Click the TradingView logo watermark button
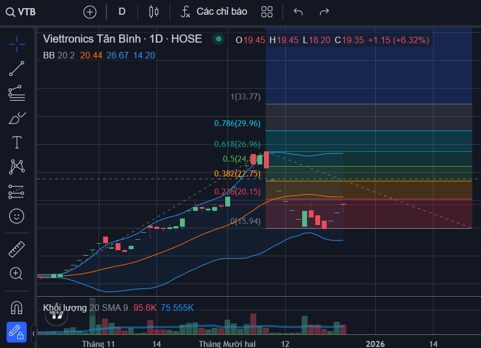The width and height of the screenshot is (481, 348). coord(57,315)
